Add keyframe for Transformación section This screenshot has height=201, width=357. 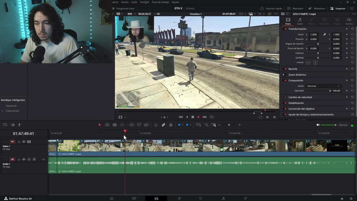point(347,29)
